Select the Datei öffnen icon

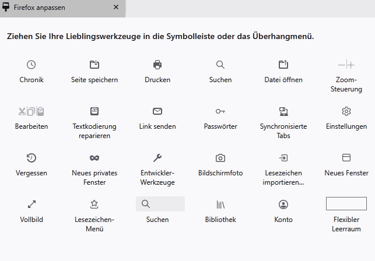click(x=283, y=65)
